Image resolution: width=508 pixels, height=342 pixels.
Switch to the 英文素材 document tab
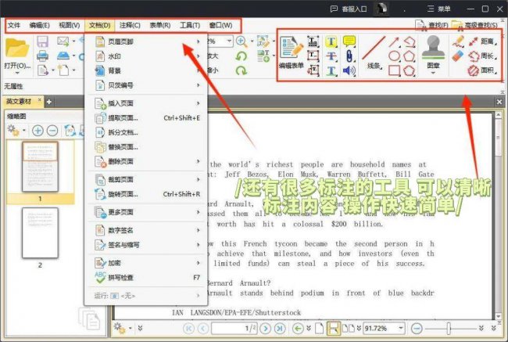19,102
